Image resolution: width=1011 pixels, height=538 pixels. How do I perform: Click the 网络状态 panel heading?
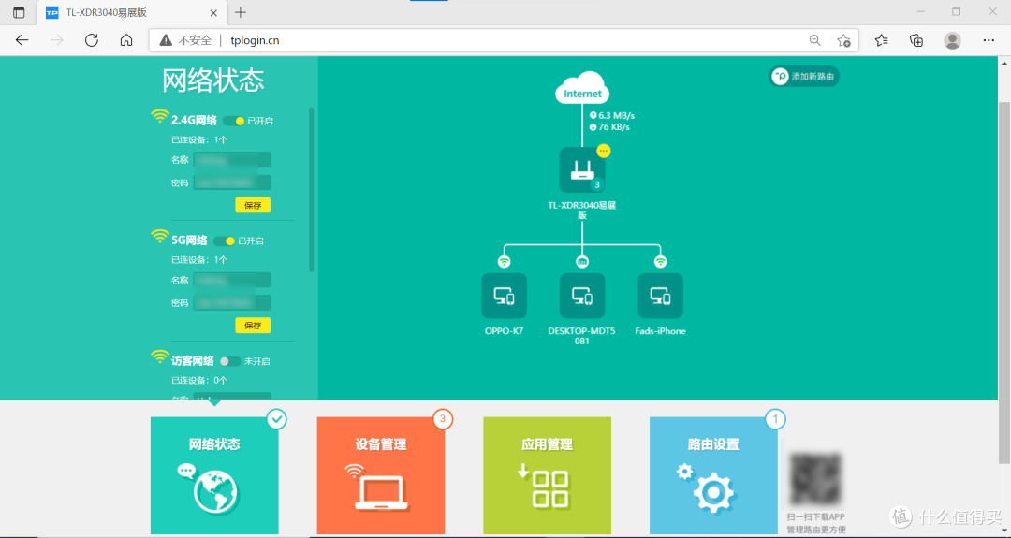(x=212, y=80)
